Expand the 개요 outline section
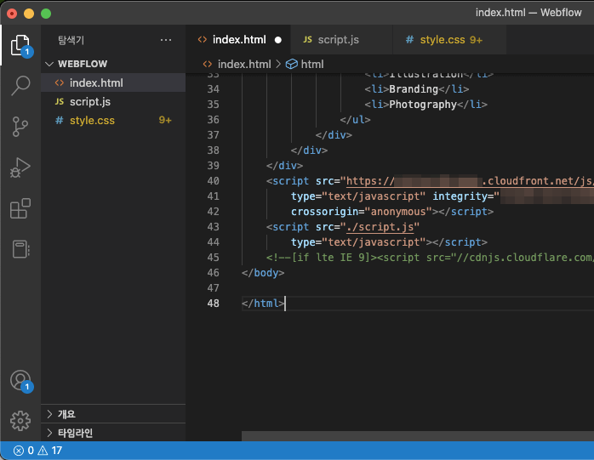 point(114,414)
